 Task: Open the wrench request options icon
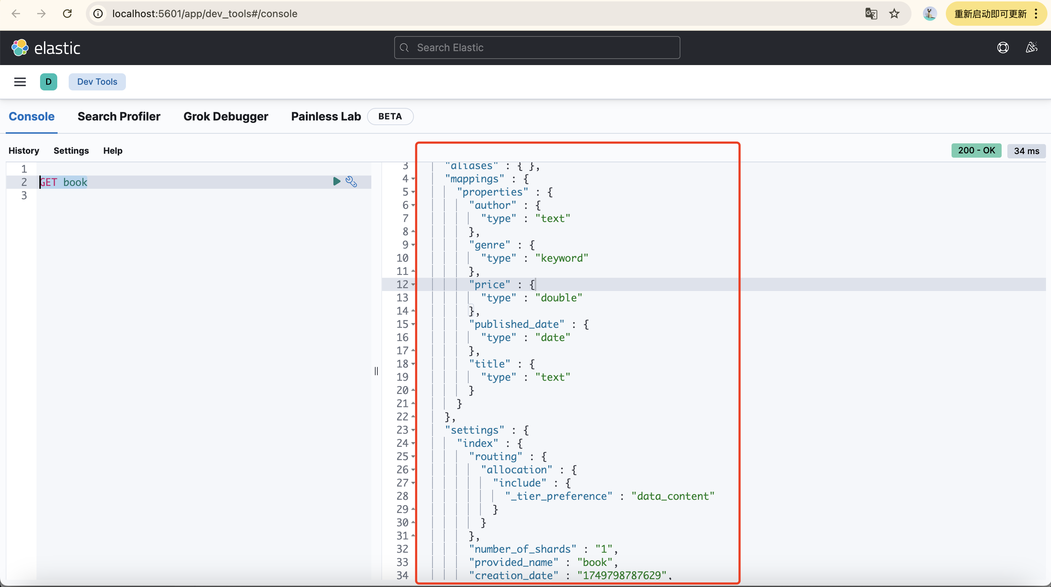351,181
